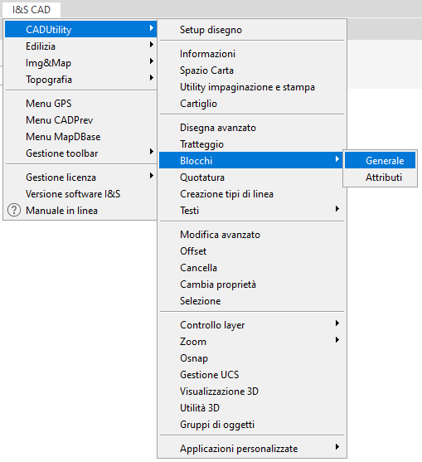The width and height of the screenshot is (422, 462).
Task: Open the Applicazioni personalizzate submenu
Action: (251, 449)
